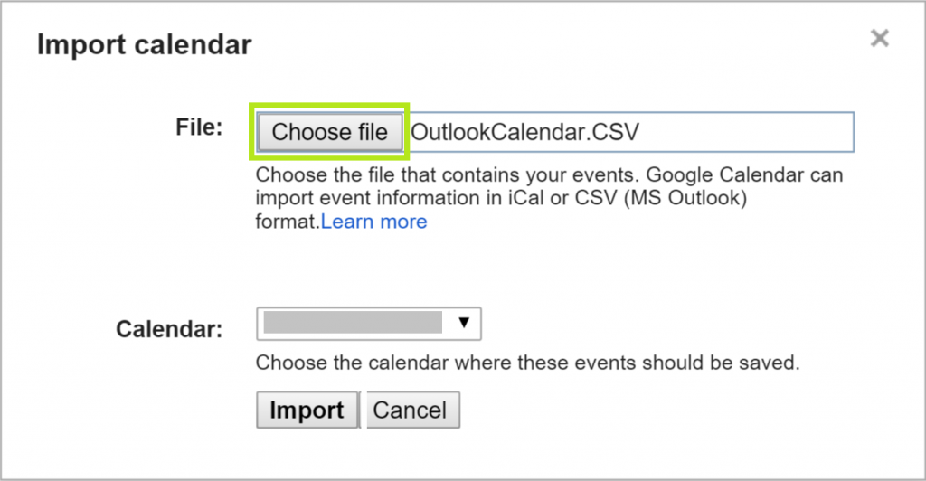The image size is (926, 481).
Task: Click the OutlookCalendar.CSV file name field
Action: tap(524, 132)
